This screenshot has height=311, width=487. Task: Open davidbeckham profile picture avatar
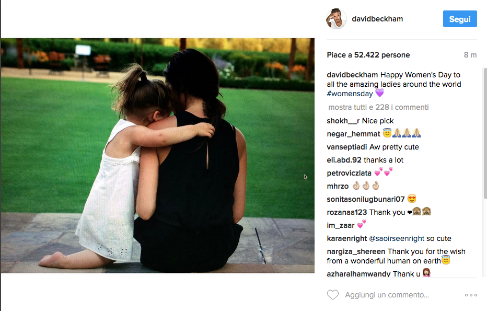click(336, 19)
